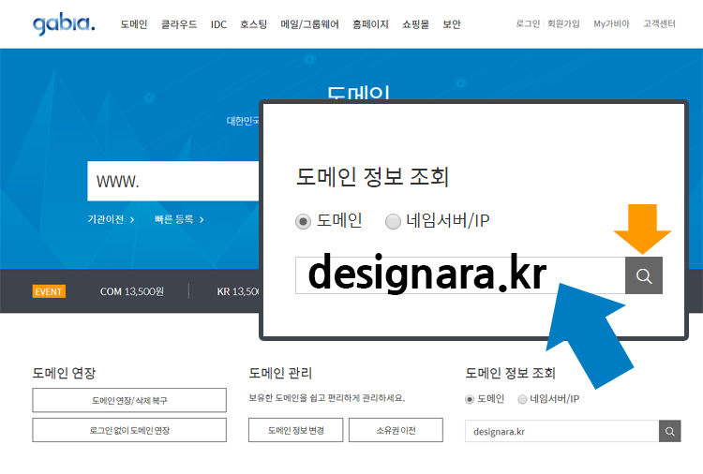This screenshot has width=703, height=474.
Task: Open the IDC menu
Action: point(218,24)
